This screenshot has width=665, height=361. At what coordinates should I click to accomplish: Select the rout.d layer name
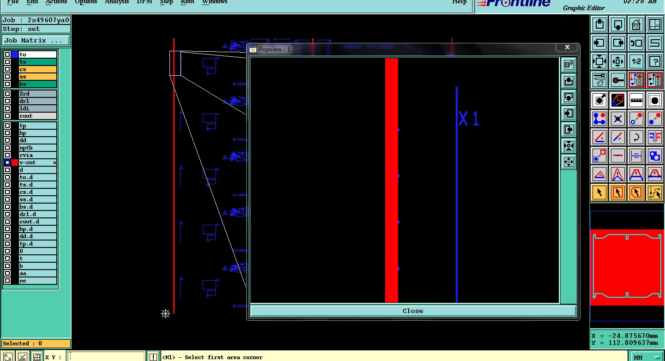pyautogui.click(x=38, y=222)
